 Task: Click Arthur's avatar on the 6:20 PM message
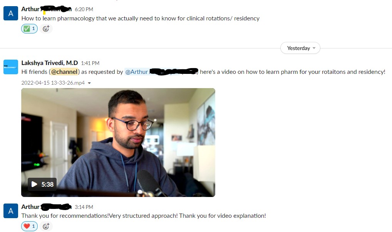pos(11,13)
